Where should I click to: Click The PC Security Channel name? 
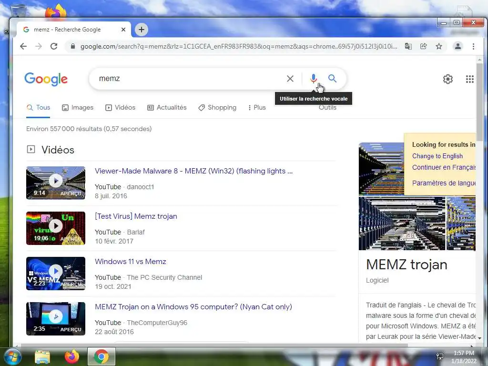pos(164,278)
